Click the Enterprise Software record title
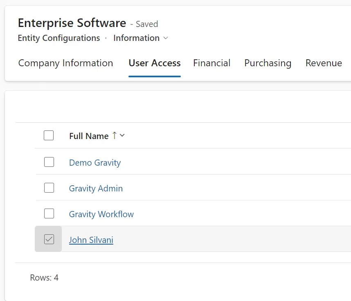 tap(72, 23)
